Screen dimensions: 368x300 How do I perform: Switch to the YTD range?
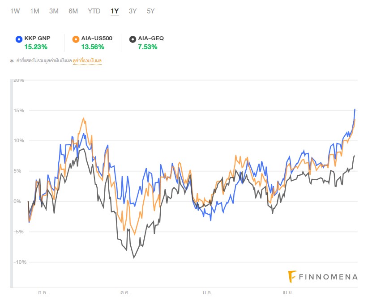tap(94, 11)
